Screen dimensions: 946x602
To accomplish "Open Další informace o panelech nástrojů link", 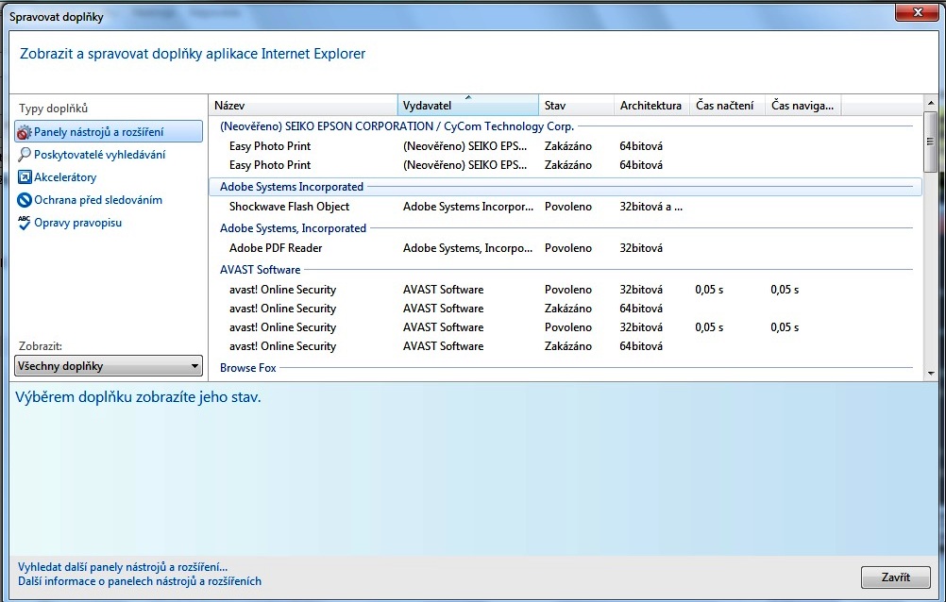I will pyautogui.click(x=140, y=581).
